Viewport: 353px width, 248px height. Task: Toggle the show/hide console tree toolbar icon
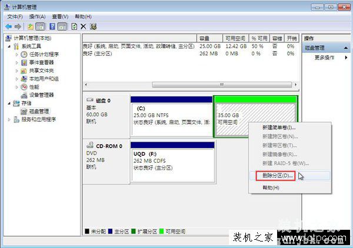(x=40, y=27)
